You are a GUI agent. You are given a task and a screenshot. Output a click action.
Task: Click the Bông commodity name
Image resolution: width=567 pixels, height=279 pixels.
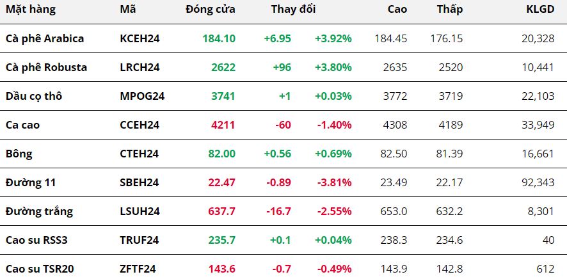[x=19, y=154]
